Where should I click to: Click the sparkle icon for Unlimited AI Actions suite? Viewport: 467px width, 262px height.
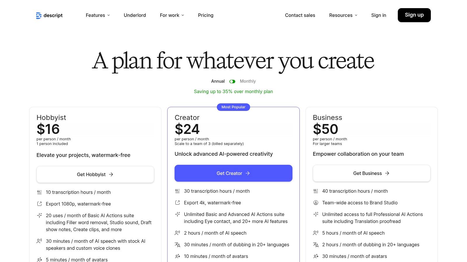tap(177, 214)
